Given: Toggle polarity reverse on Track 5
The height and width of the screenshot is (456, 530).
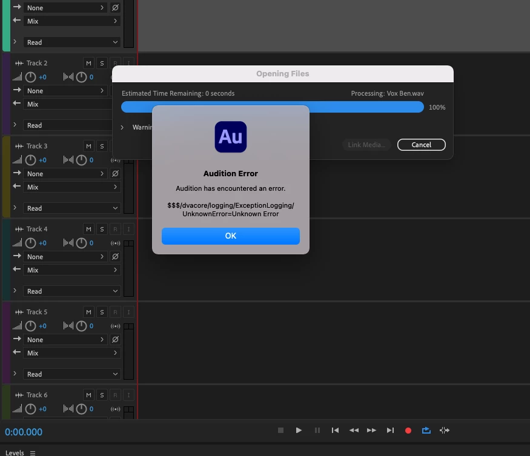Looking at the screenshot, I should [x=115, y=340].
